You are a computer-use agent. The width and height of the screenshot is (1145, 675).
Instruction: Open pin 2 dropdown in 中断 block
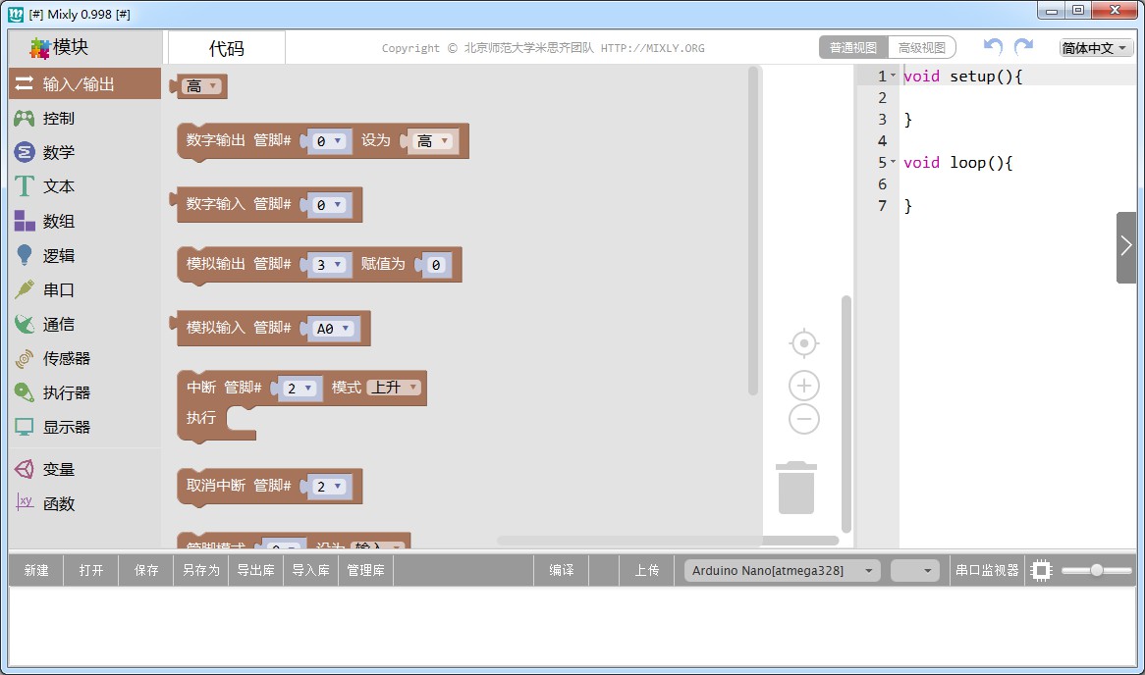pos(300,389)
